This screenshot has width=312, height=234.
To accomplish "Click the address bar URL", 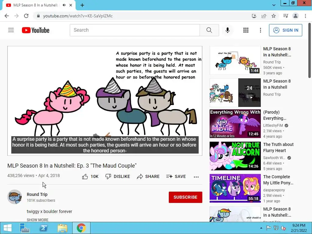I will 78,16.
